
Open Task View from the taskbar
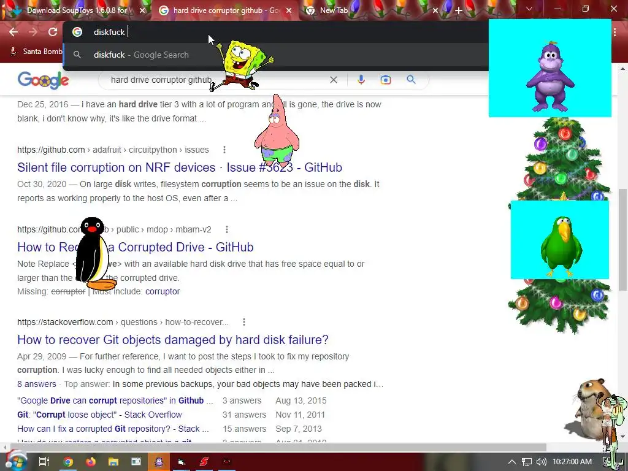point(44,462)
